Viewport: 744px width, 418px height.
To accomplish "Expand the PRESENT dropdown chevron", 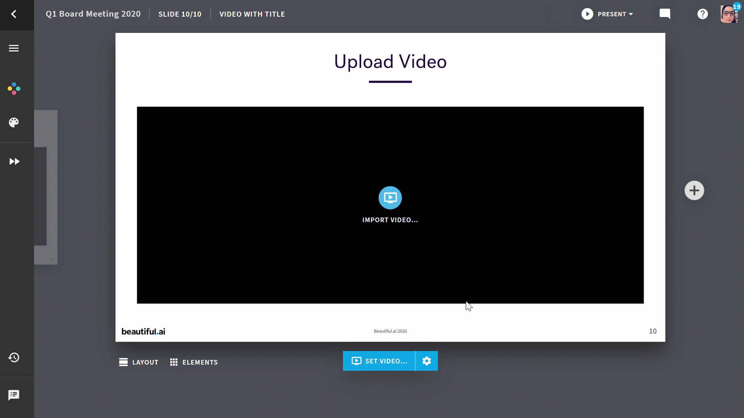I will 631,14.
